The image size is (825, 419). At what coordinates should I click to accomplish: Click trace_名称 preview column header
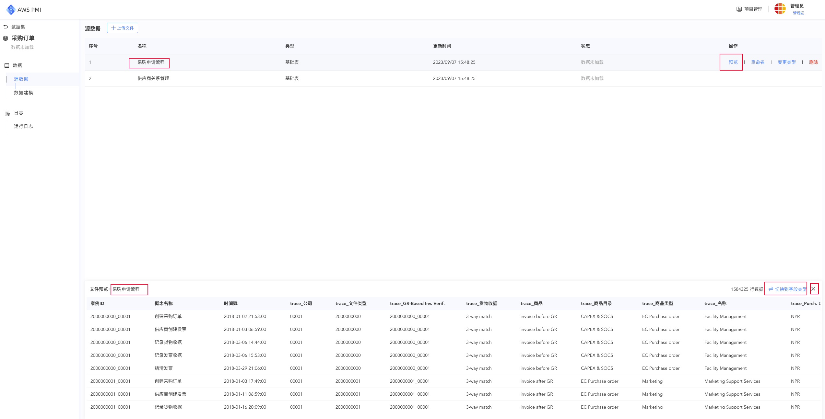coord(715,303)
